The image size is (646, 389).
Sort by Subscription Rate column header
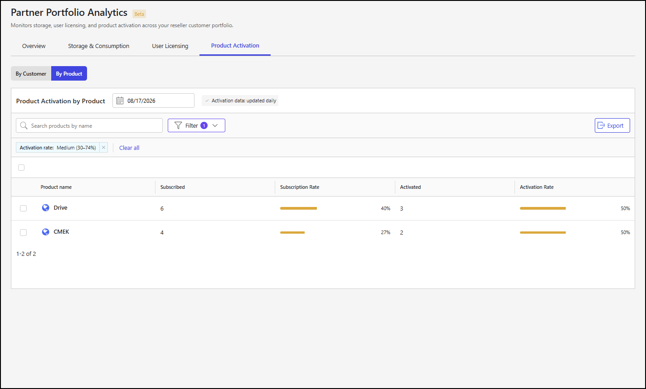tap(300, 187)
